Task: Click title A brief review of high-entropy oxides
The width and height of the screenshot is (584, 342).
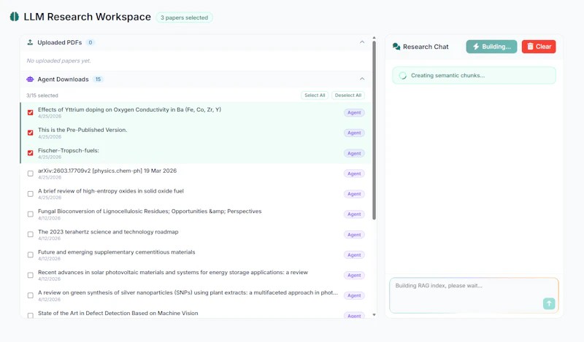Action: 111,191
